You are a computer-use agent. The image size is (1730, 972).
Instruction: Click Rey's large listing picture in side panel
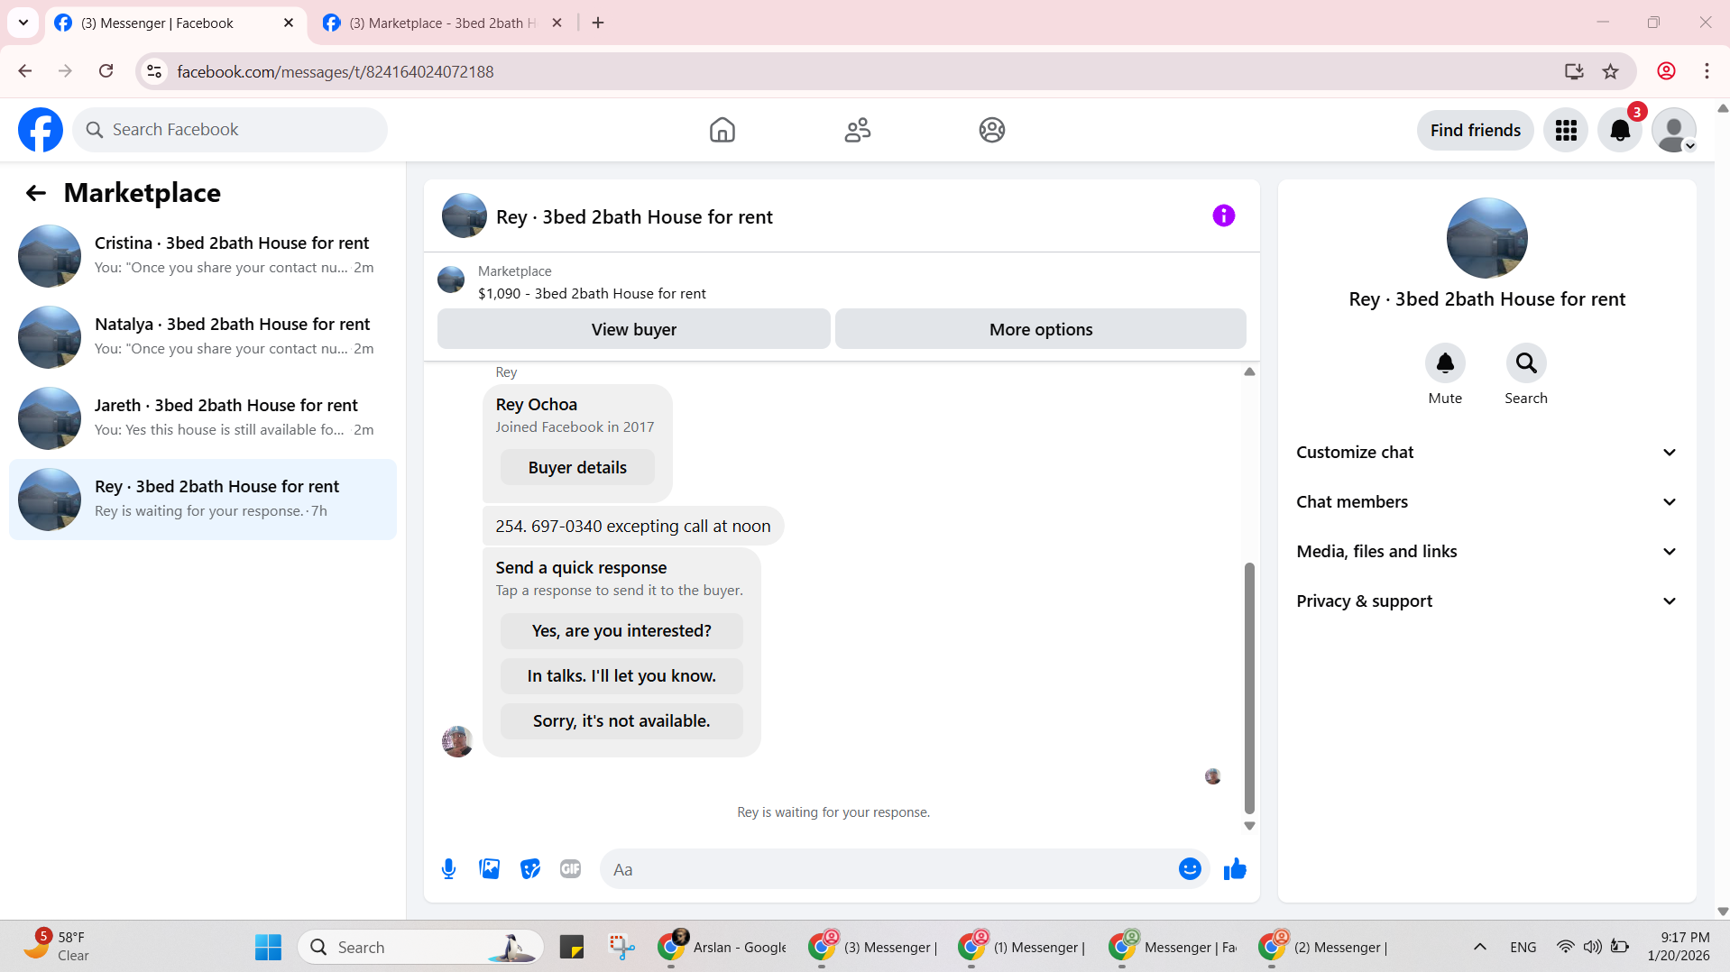coord(1486,238)
